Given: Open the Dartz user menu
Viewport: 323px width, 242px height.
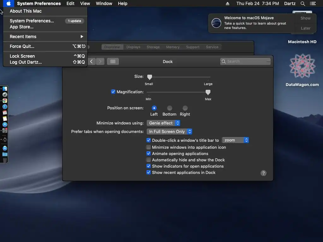Looking at the screenshot, I should tap(290, 3).
